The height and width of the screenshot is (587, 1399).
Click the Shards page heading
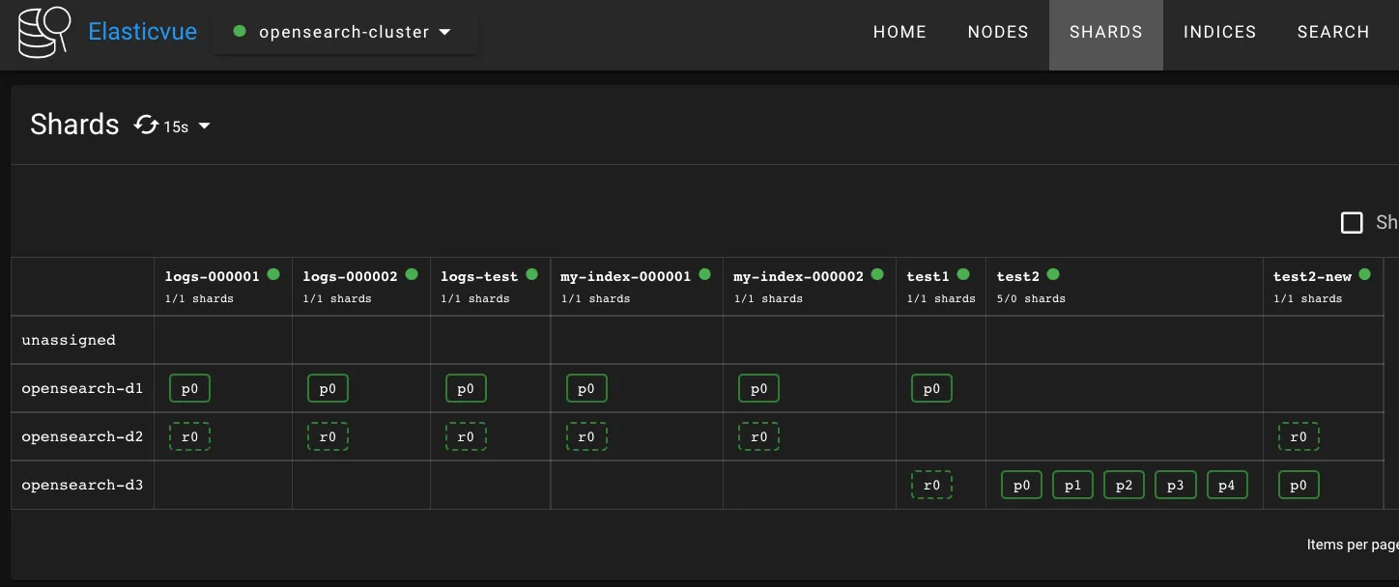coord(74,125)
